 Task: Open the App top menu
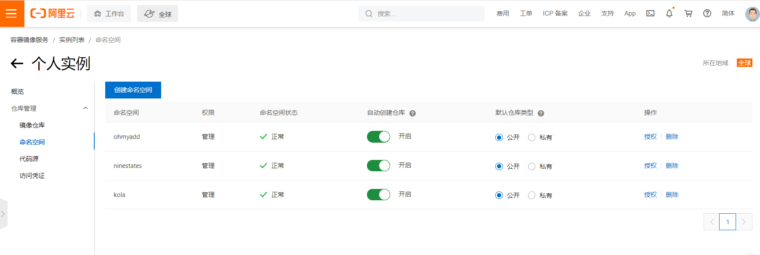630,13
